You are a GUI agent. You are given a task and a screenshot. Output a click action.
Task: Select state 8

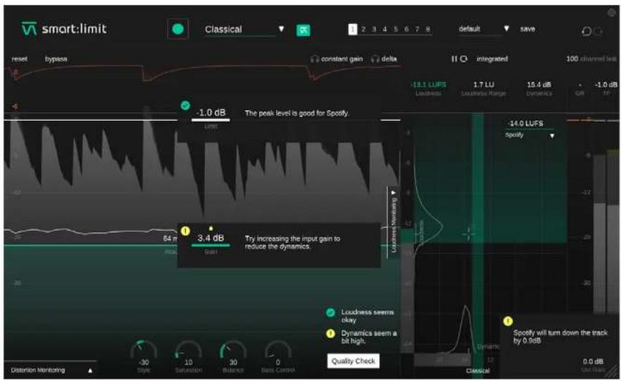428,30
